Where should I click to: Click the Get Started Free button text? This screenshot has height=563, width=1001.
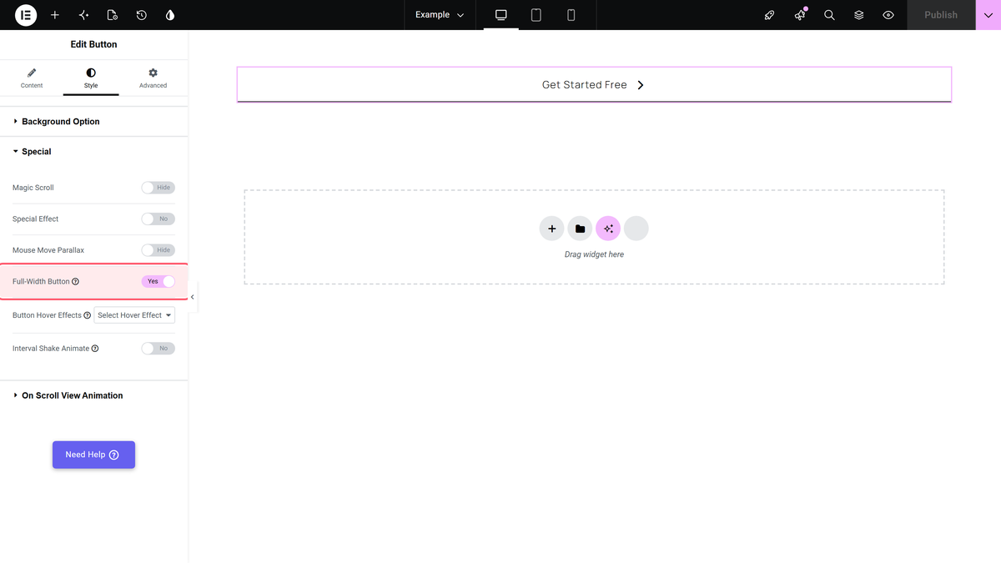(x=585, y=85)
